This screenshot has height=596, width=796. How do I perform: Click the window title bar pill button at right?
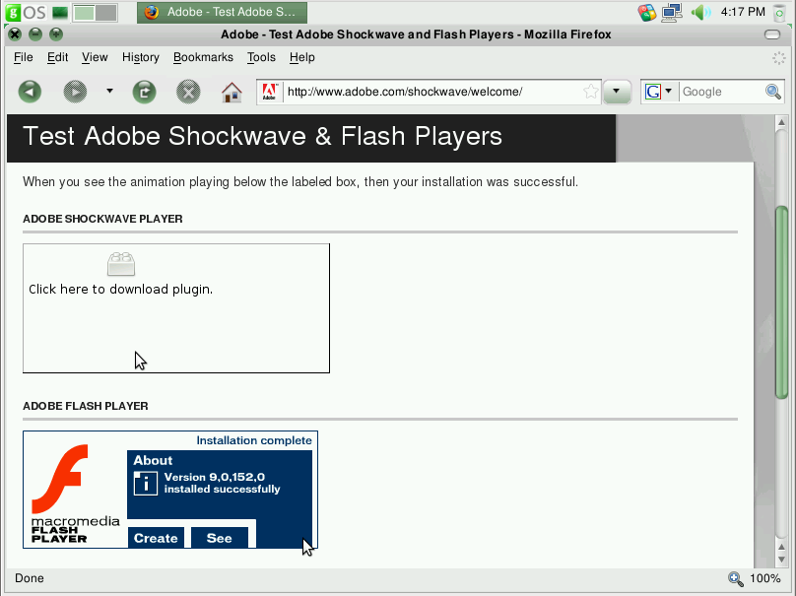coord(772,34)
